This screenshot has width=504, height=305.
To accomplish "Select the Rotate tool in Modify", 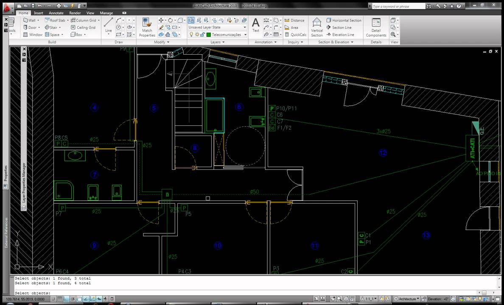I will (x=171, y=20).
